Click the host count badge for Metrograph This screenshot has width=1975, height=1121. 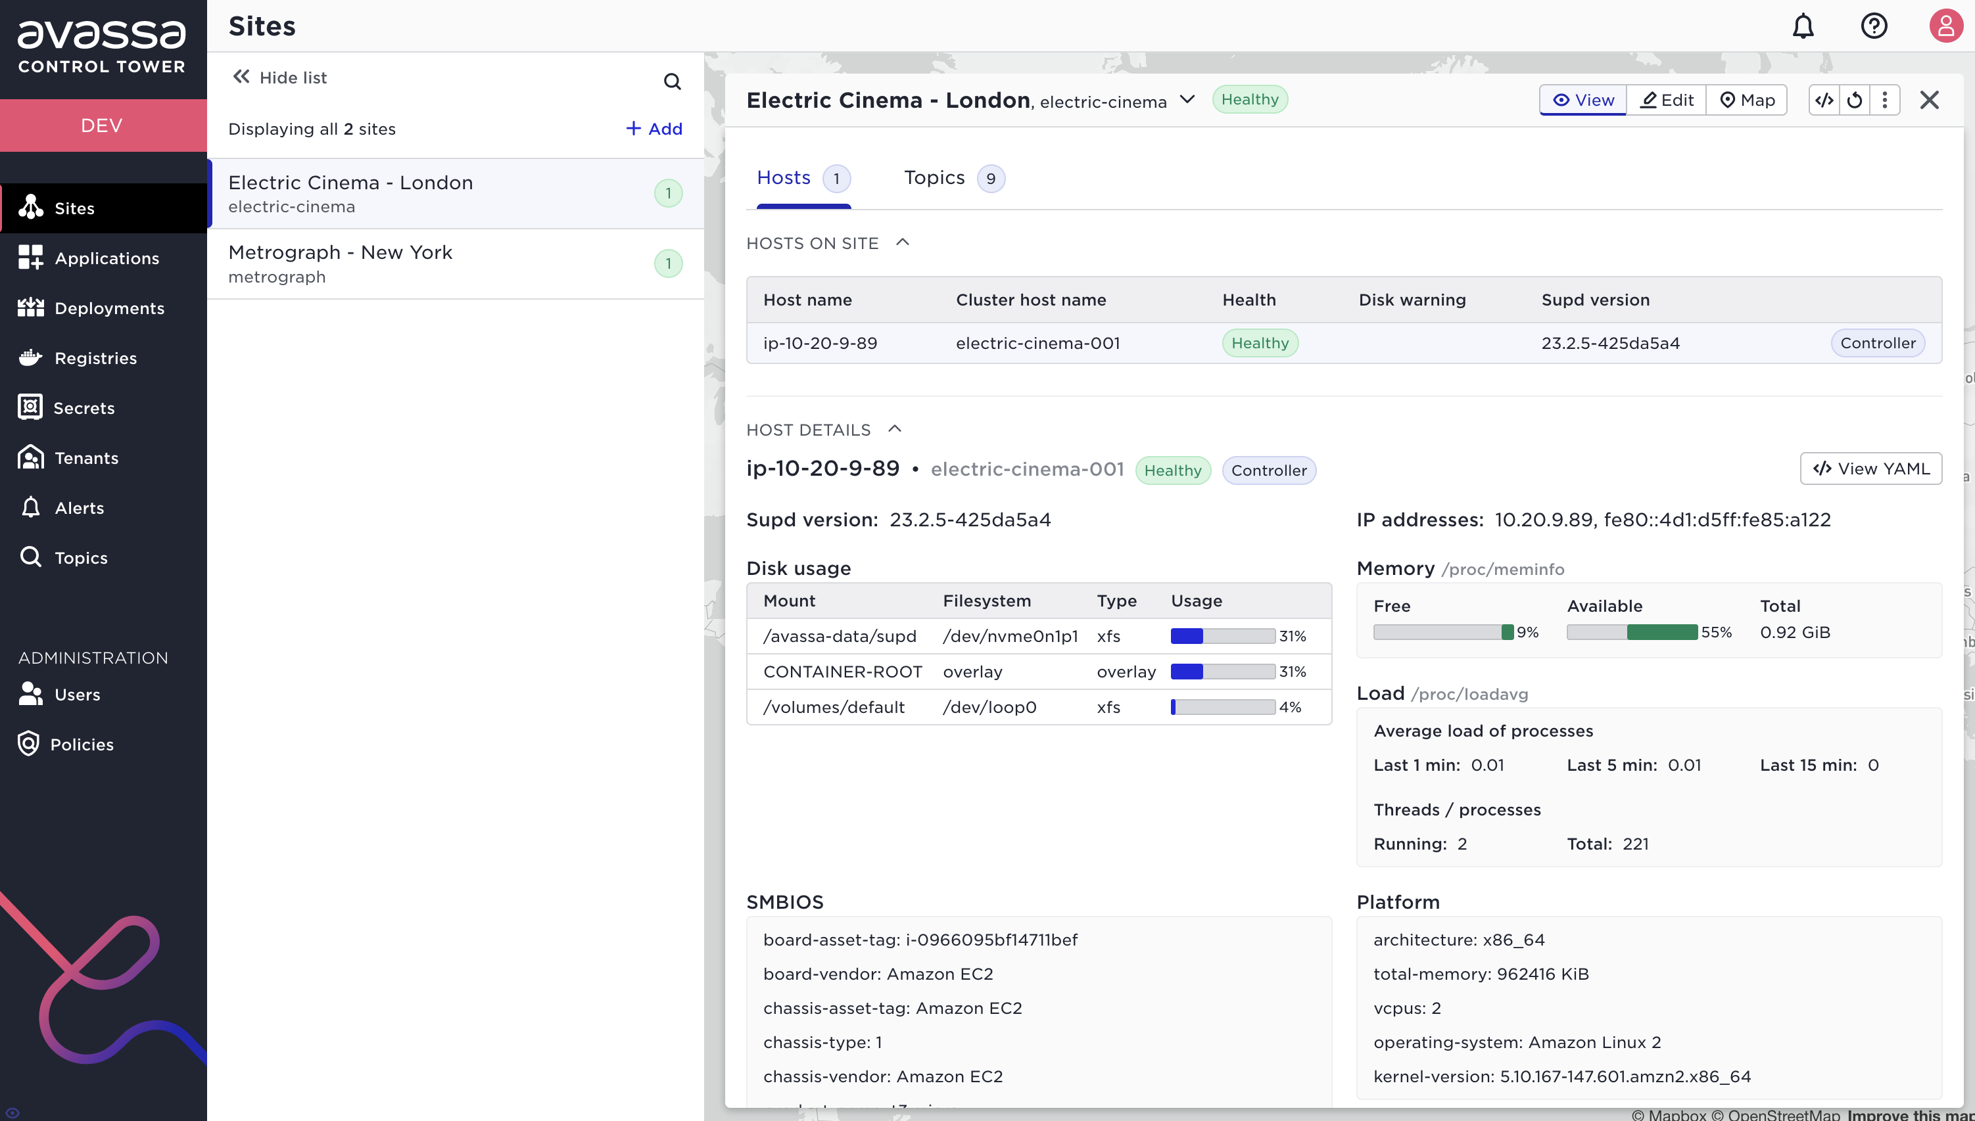click(668, 263)
